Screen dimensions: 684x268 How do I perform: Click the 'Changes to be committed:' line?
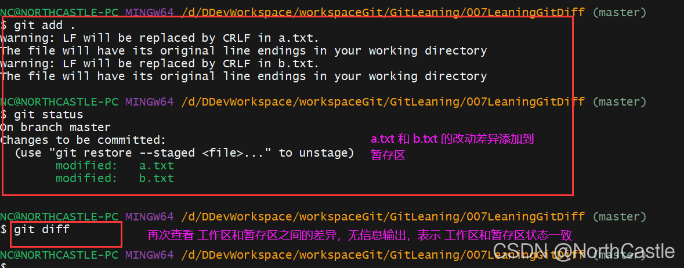(x=84, y=140)
